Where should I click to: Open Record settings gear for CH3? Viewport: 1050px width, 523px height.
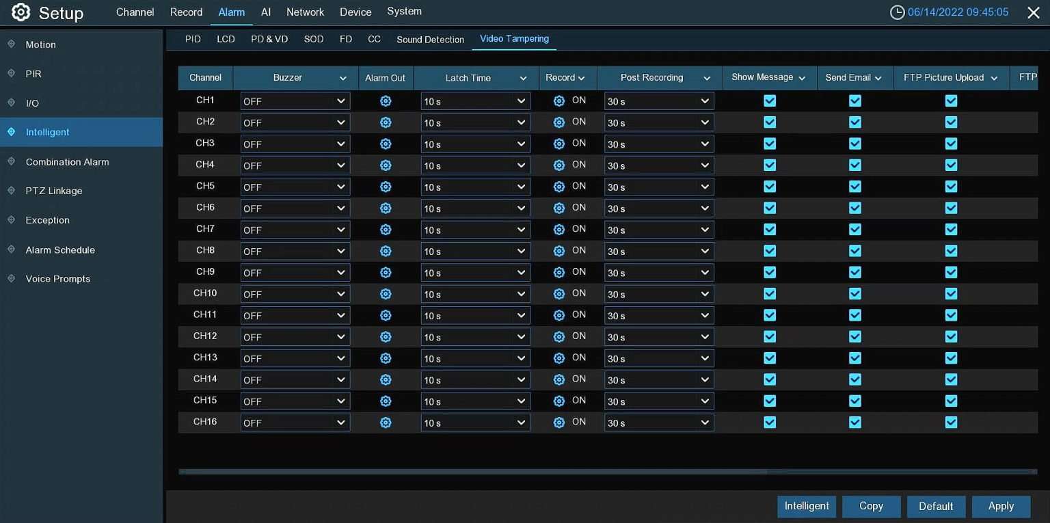(559, 144)
